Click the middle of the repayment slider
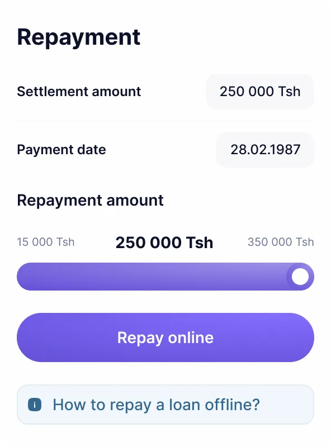Screen dimensions: 331x447 (165, 277)
